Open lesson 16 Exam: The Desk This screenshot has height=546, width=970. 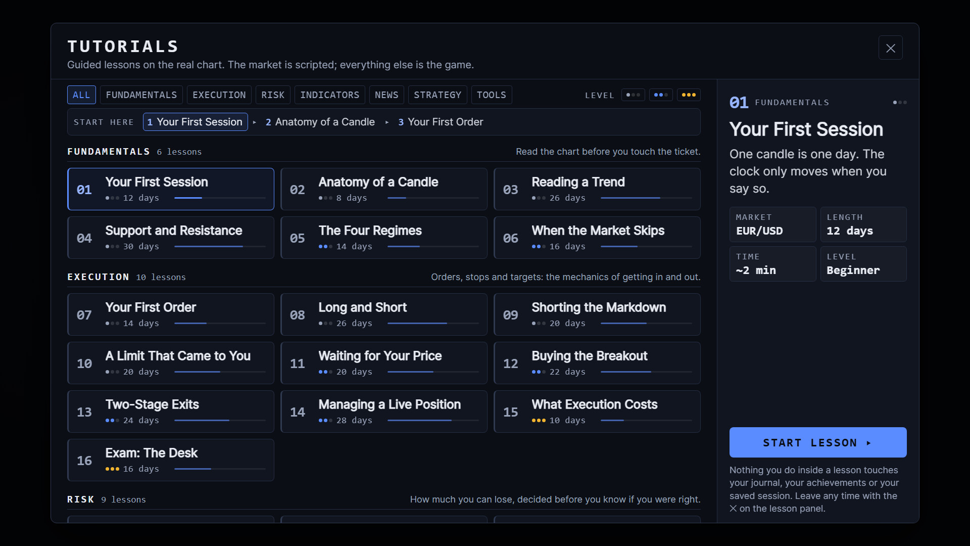pyautogui.click(x=171, y=460)
